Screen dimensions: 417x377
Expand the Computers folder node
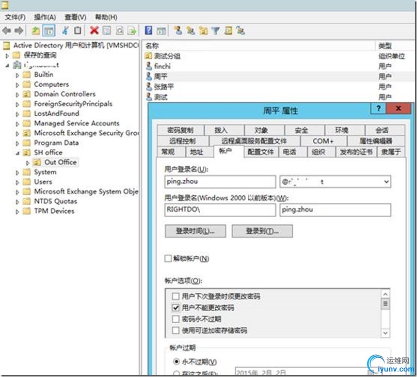pos(17,85)
